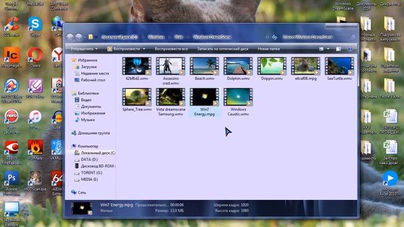Screen dimensions: 404x227
Task: Select the TORENT (G:) drive
Action: click(x=88, y=173)
